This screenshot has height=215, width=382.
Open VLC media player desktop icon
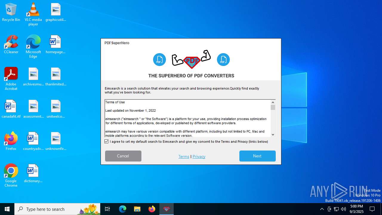(33, 14)
